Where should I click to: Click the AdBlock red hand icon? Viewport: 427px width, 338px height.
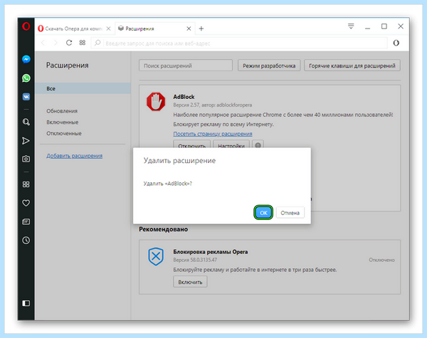point(156,102)
